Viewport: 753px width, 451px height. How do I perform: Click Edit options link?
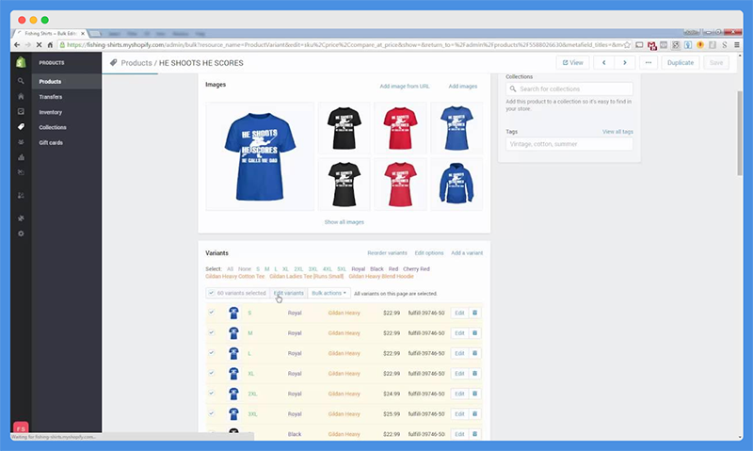[x=429, y=252]
